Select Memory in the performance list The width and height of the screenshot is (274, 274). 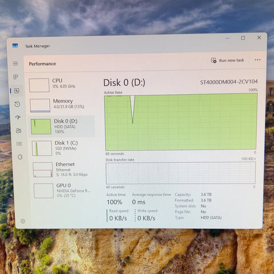point(61,105)
